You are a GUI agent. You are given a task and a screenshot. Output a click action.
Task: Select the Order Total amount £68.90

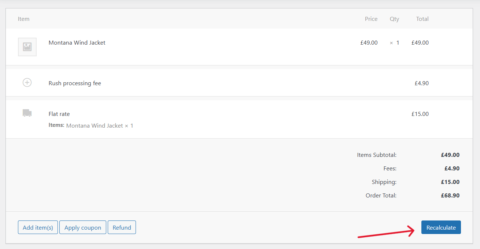click(450, 195)
